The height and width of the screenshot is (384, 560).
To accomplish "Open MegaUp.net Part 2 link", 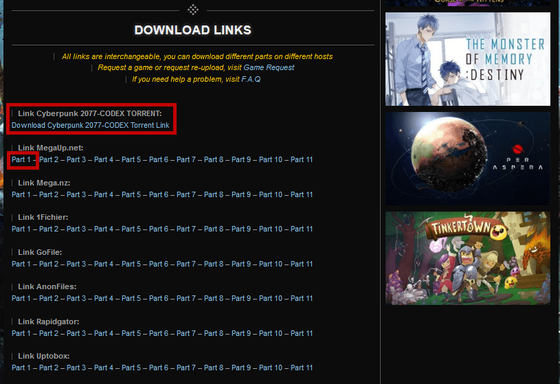I will [49, 159].
